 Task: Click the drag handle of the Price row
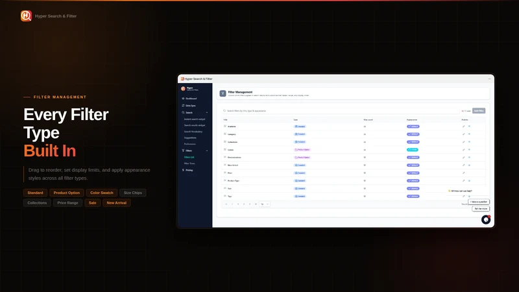point(224,173)
